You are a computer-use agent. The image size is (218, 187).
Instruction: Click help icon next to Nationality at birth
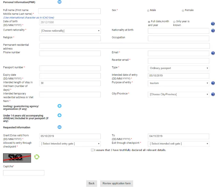click(x=213, y=31)
